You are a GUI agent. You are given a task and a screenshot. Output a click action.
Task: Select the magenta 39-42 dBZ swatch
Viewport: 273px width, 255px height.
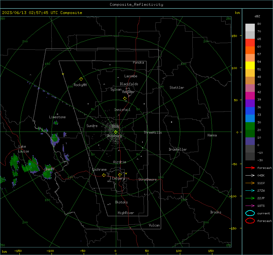(x=250, y=96)
